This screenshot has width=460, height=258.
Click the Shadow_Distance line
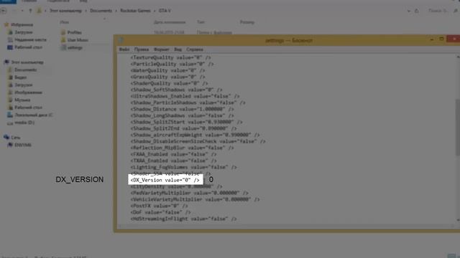182,109
